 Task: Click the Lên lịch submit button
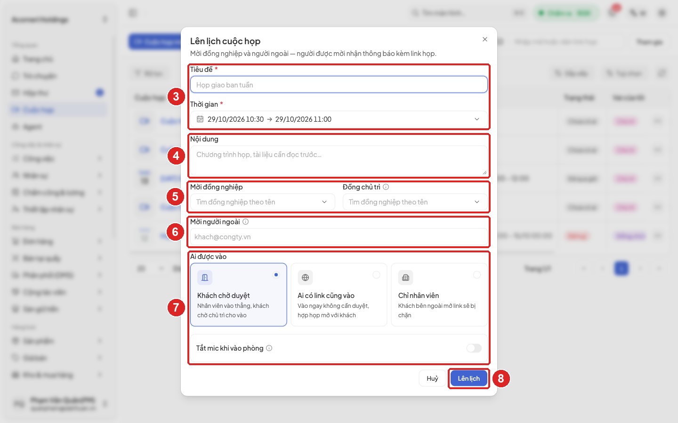tap(469, 378)
